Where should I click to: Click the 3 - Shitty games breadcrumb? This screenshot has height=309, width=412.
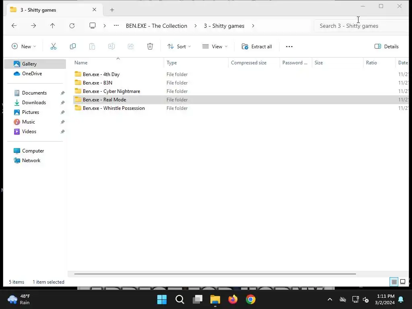click(224, 26)
